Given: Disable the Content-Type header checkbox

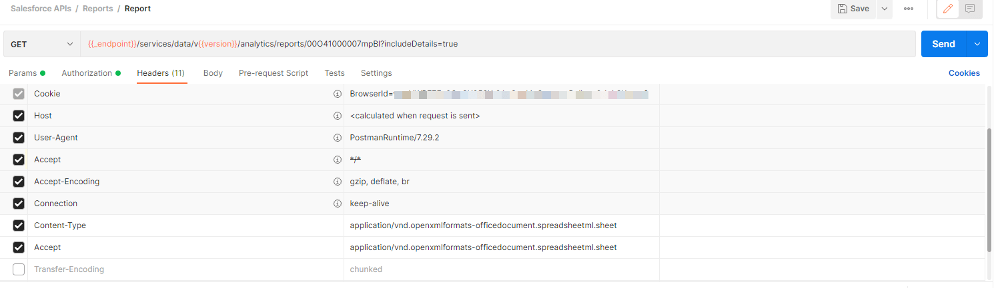Looking at the screenshot, I should click(19, 225).
